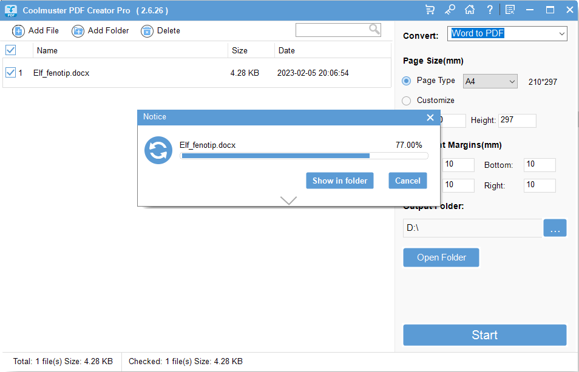This screenshot has width=579, height=372.
Task: Click the key registration icon
Action: click(450, 10)
